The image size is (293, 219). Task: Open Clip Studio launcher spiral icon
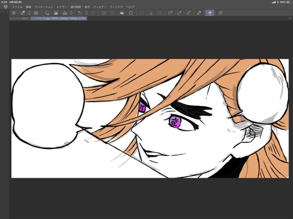(36, 13)
